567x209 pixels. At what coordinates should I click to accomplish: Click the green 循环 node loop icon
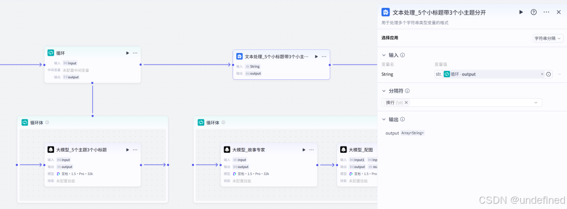pyautogui.click(x=50, y=53)
